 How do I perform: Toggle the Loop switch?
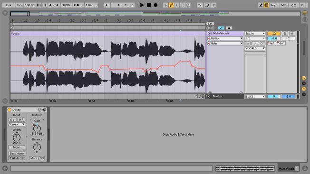(207, 5)
